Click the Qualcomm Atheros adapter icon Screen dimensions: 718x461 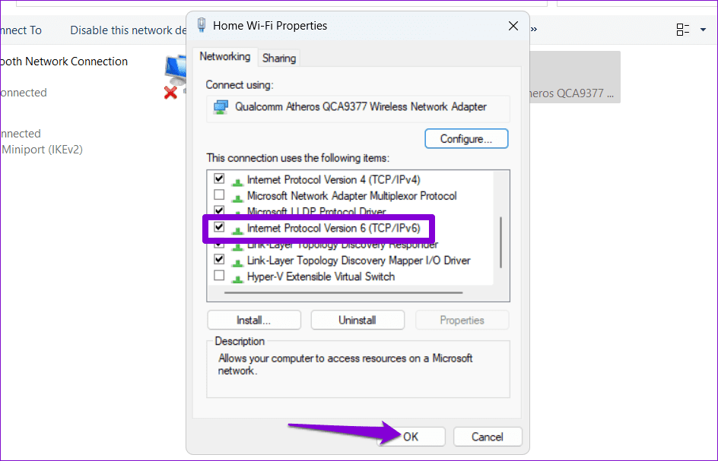pyautogui.click(x=221, y=108)
